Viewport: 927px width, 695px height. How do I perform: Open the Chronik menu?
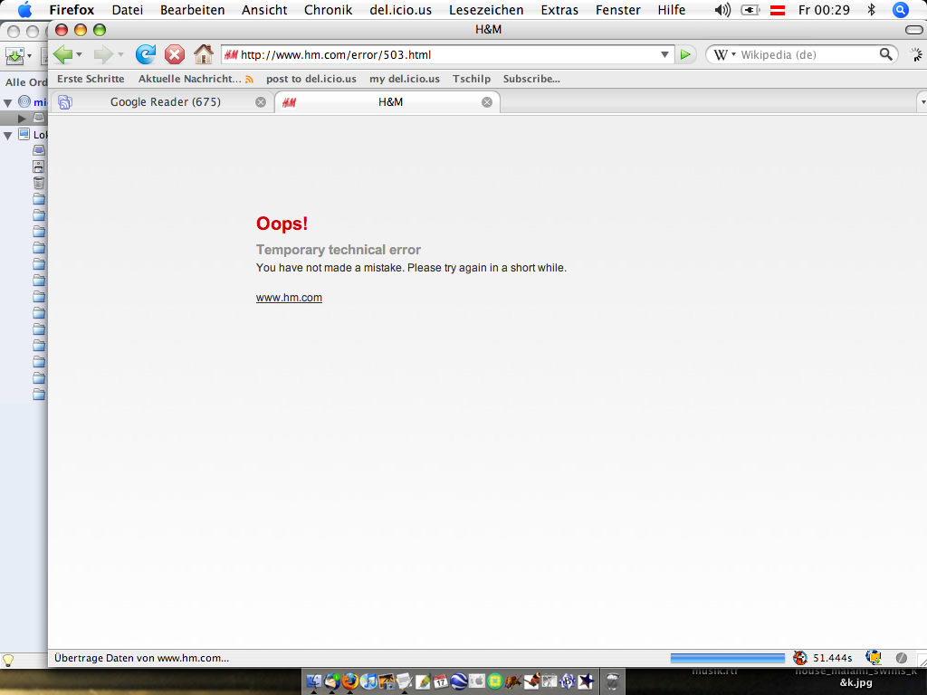pyautogui.click(x=329, y=10)
